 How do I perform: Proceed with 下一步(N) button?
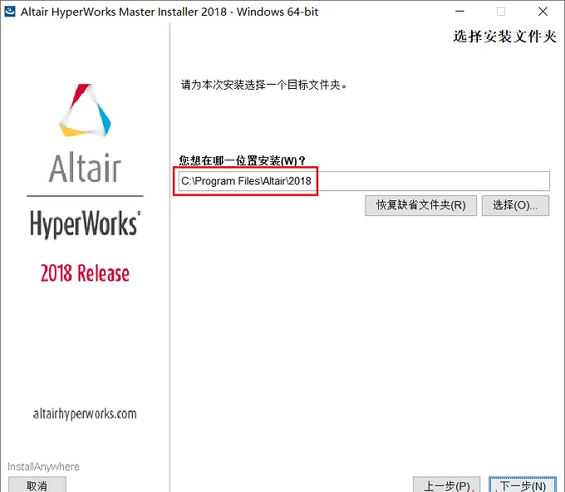point(523,485)
